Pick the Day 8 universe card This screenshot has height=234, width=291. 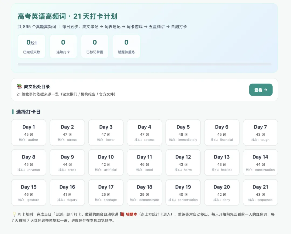tap(29, 163)
